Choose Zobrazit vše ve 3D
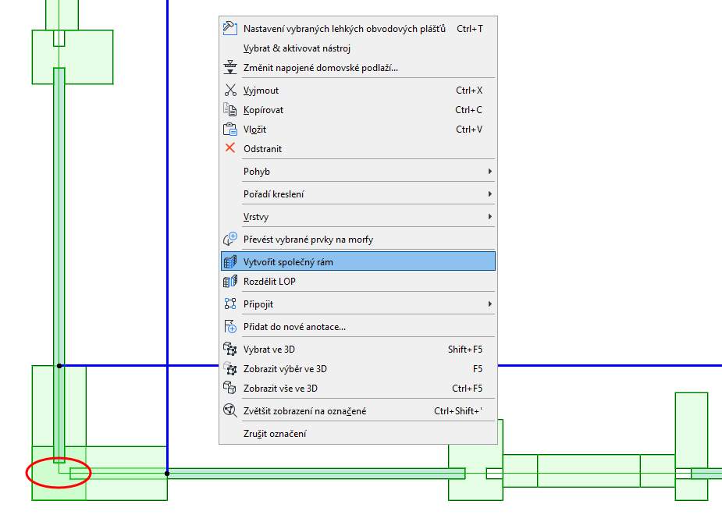722x529 pixels. tap(357, 388)
